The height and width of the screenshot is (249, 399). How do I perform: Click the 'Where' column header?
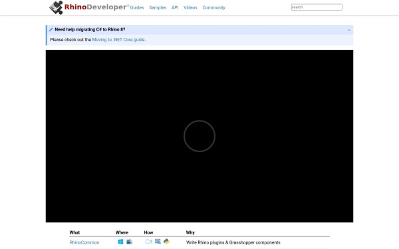[122, 232]
